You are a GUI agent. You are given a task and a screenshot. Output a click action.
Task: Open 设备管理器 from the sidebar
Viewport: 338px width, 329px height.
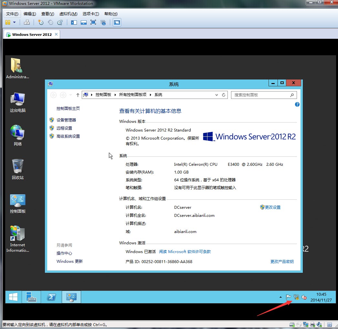(66, 120)
